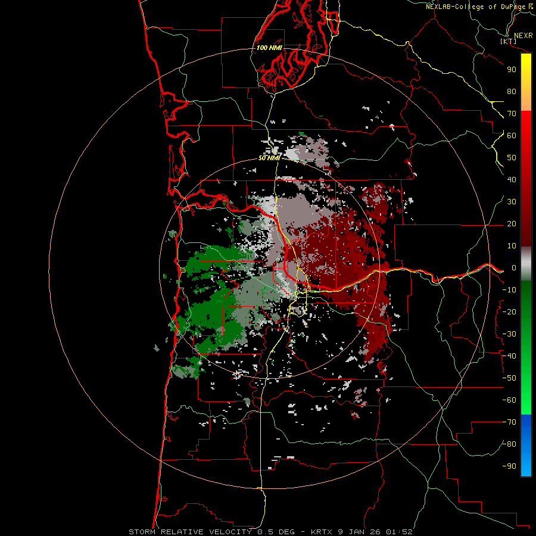Click the gray zero-velocity segment of the color bar
Viewport: 536px width, 536px height.
(526, 264)
